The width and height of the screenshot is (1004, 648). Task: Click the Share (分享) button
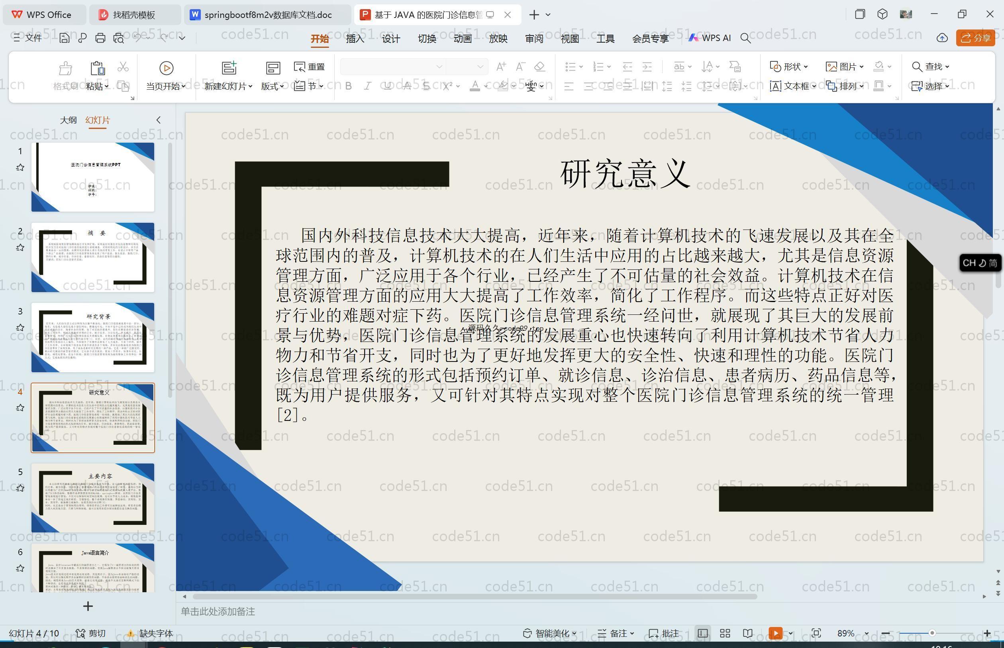click(975, 38)
